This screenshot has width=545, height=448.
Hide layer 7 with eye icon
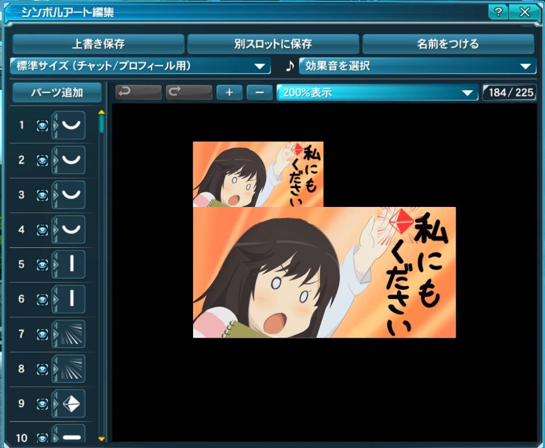(x=42, y=334)
